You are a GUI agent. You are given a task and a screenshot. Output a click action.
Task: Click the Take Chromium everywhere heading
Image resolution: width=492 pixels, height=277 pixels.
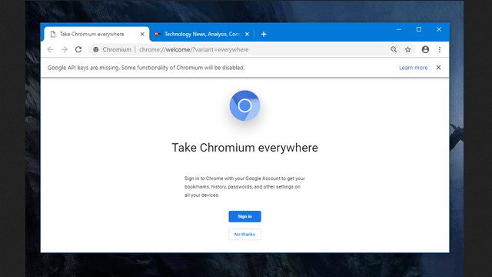244,148
